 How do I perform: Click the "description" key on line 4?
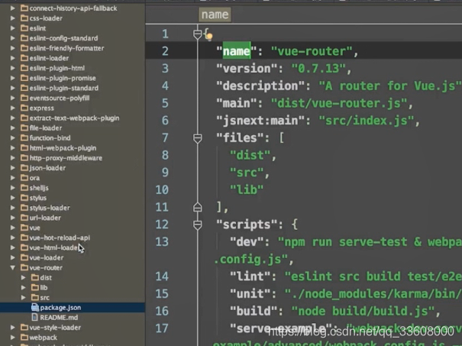pyautogui.click(x=260, y=86)
